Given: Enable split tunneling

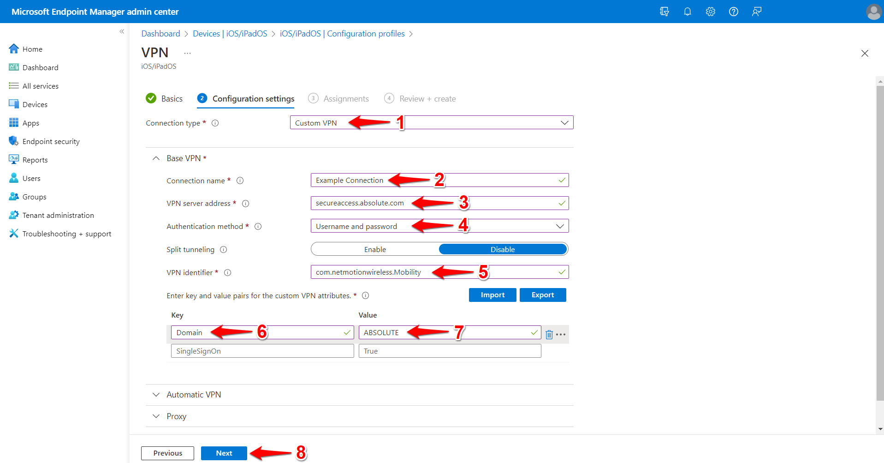Looking at the screenshot, I should click(x=375, y=249).
